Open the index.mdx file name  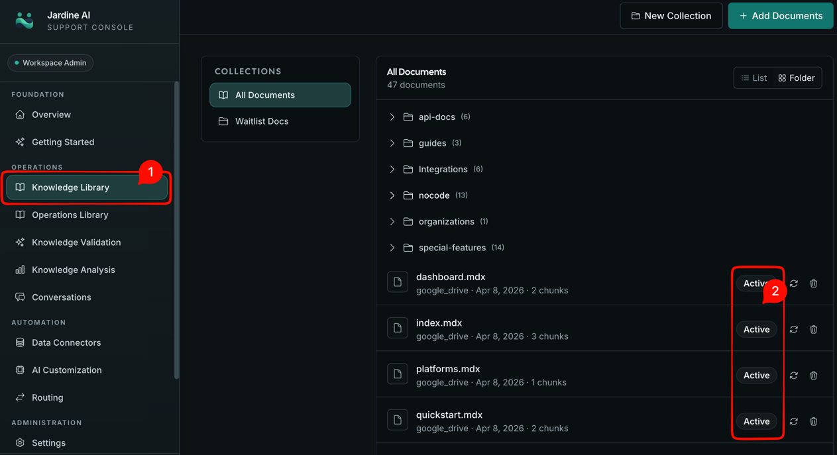(439, 323)
